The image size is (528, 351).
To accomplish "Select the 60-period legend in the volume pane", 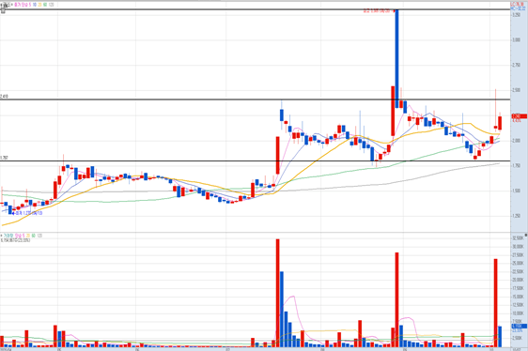I will 33,236.
